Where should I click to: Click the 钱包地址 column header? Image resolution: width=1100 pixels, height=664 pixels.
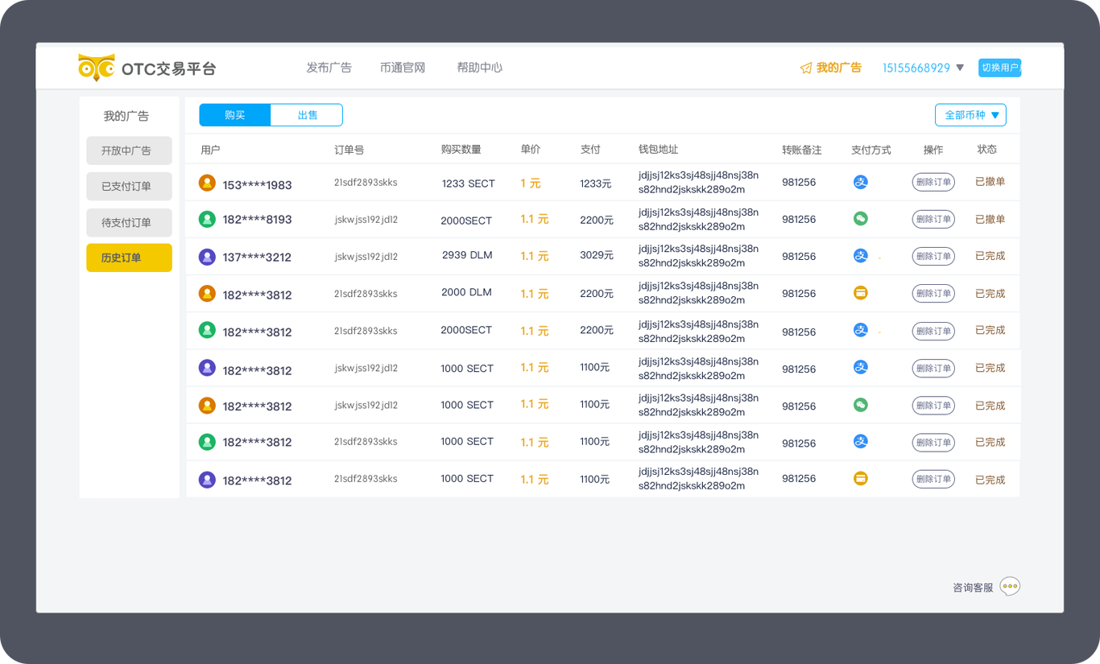click(658, 150)
